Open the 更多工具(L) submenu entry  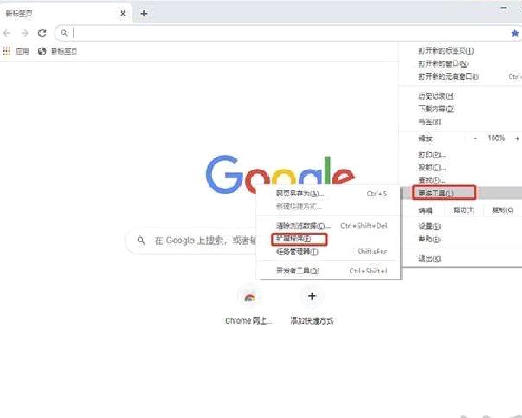461,193
